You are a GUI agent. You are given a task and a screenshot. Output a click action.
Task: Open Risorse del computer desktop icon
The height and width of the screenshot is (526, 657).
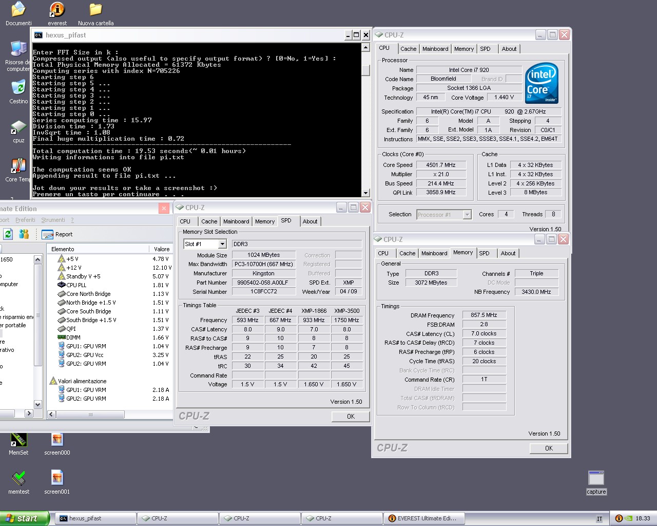tap(18, 57)
